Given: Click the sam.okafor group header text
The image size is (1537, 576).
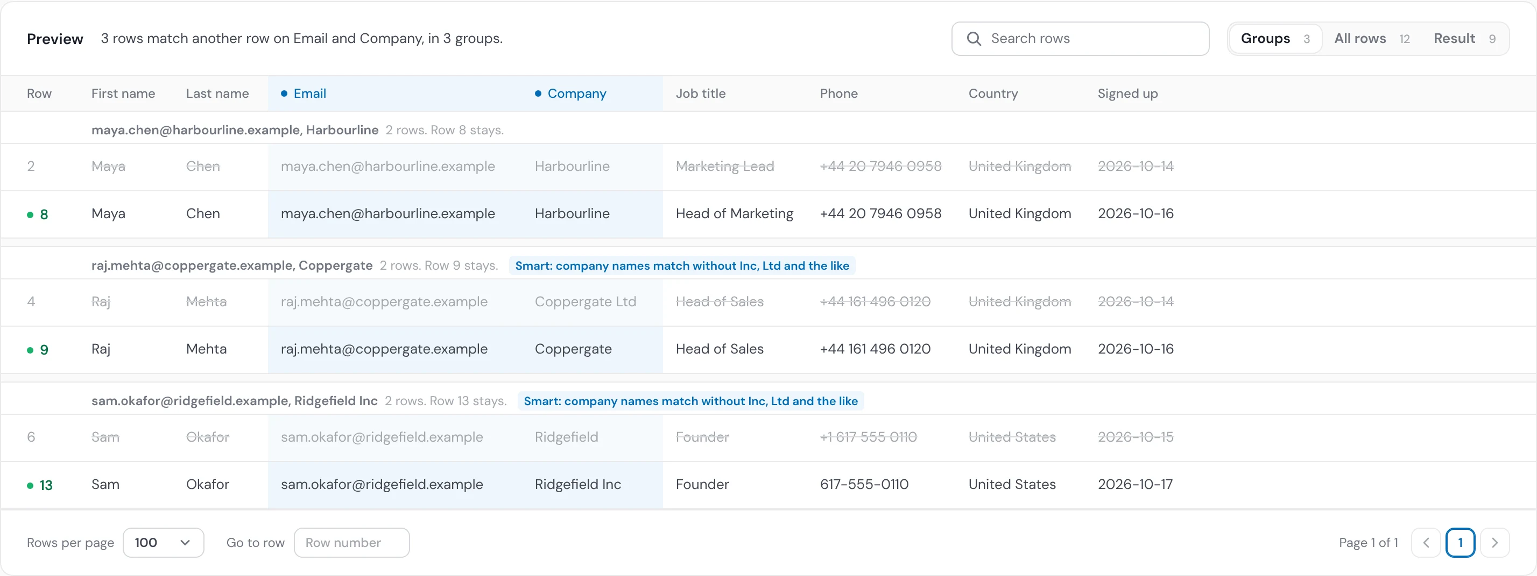Looking at the screenshot, I should [234, 401].
